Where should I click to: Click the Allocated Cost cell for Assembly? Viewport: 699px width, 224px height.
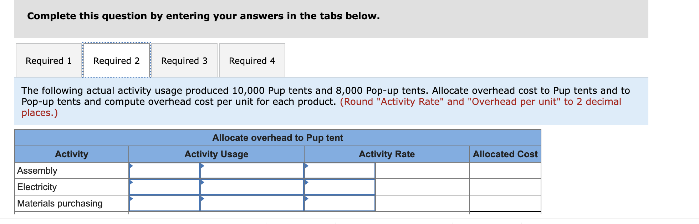(506, 170)
